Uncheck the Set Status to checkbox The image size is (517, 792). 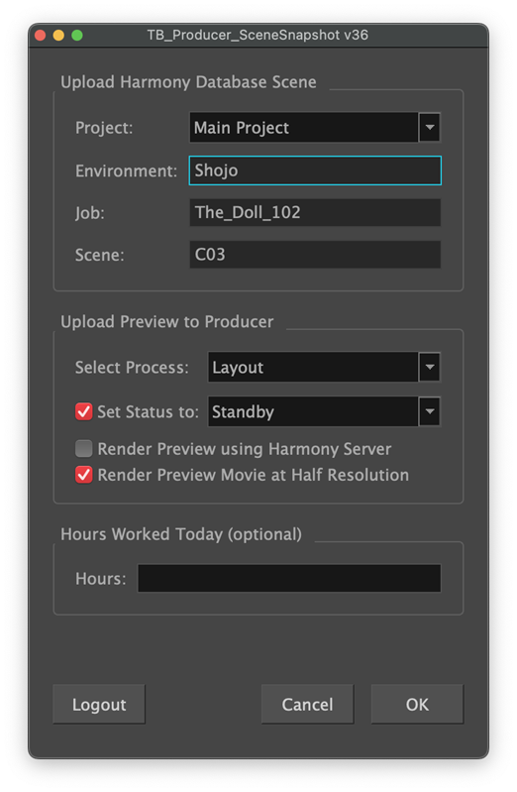pos(84,411)
